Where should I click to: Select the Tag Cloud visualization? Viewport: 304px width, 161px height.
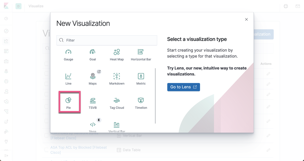tap(117, 103)
